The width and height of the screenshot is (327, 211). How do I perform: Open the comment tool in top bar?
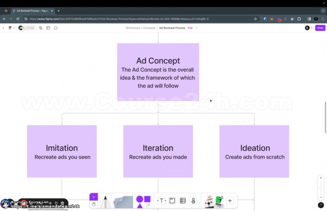point(56,28)
